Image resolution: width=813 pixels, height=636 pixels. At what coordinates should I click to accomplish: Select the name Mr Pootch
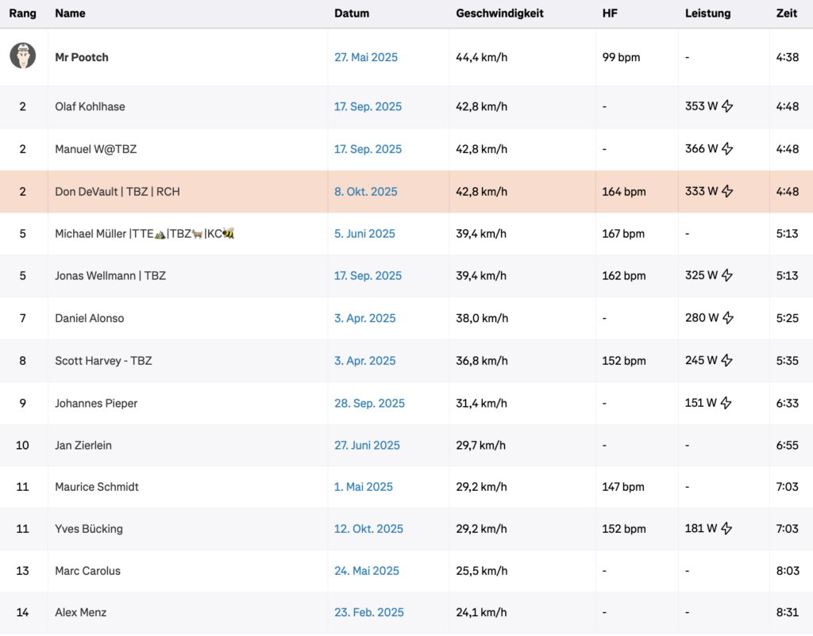(x=82, y=57)
